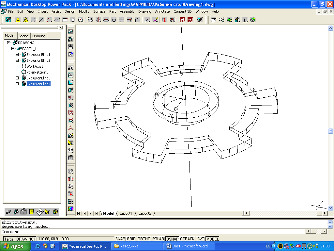Go to the first layout tab arrow
Screen dimensions: 334x251
point(78,213)
